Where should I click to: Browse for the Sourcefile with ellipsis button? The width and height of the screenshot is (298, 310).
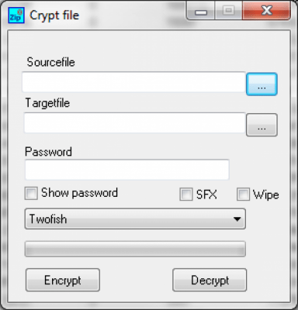[x=262, y=84]
